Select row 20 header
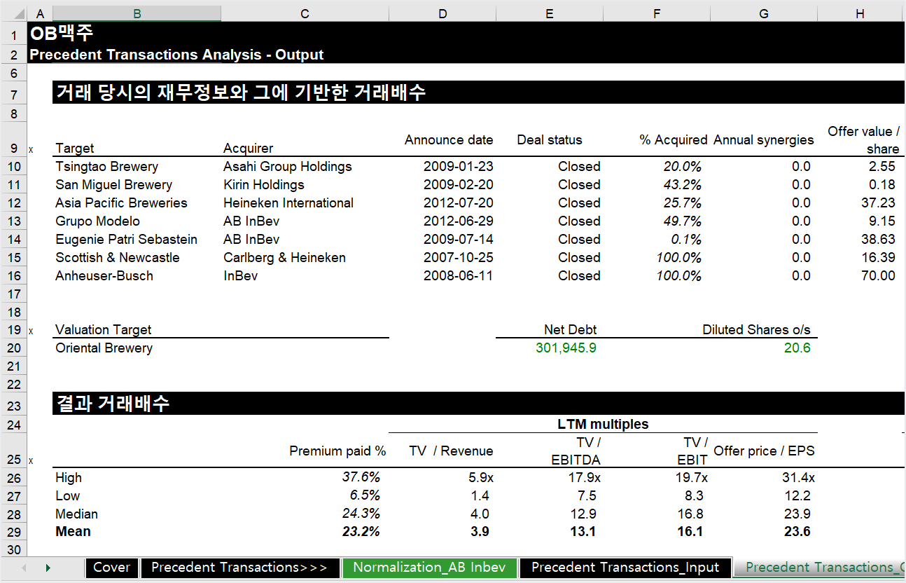 tap(13, 348)
